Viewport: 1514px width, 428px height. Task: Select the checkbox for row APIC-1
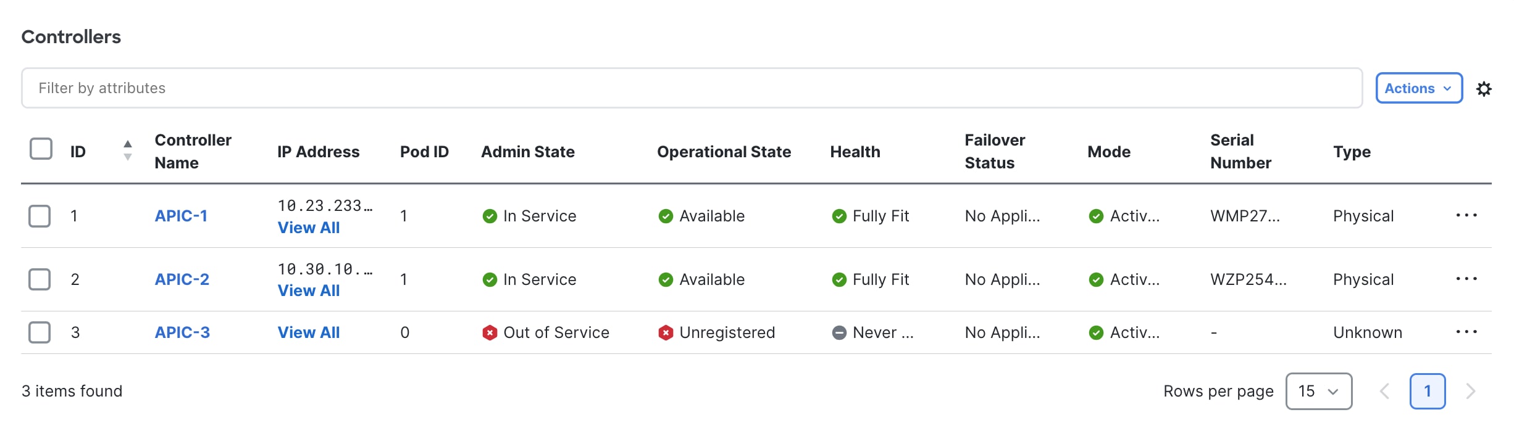point(40,216)
